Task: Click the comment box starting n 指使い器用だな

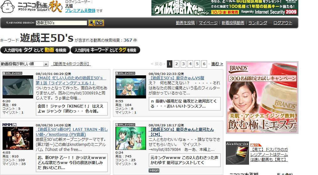Action: (185, 103)
